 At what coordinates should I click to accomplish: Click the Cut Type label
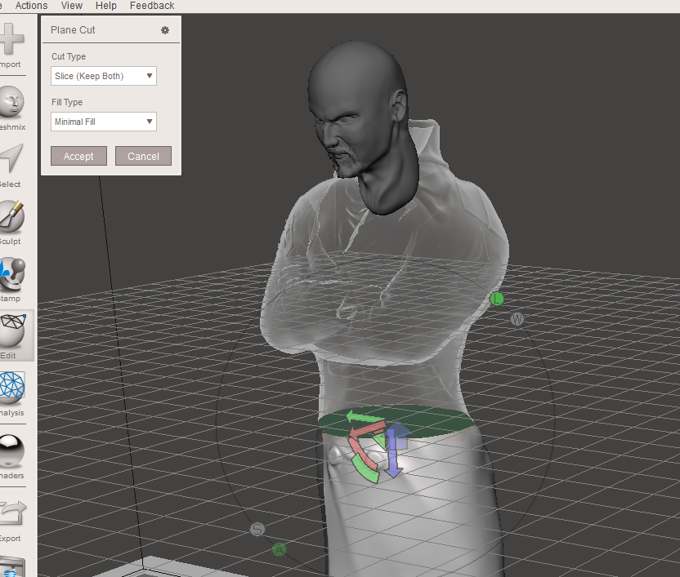coord(69,56)
